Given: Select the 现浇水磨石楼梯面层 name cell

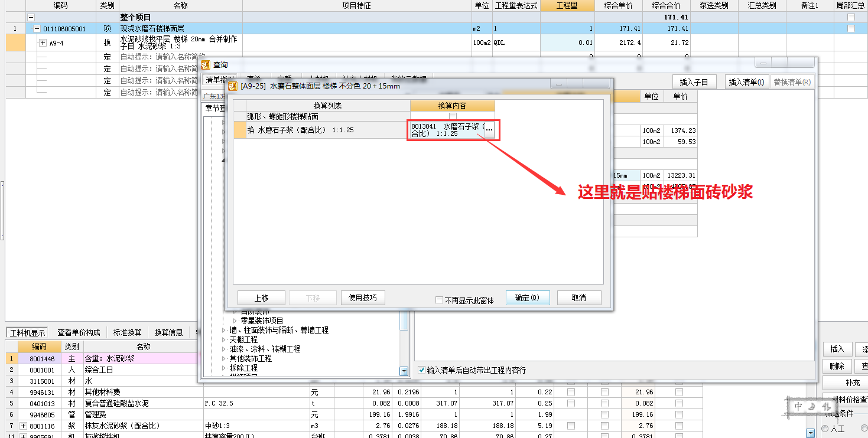Looking at the screenshot, I should point(180,28).
